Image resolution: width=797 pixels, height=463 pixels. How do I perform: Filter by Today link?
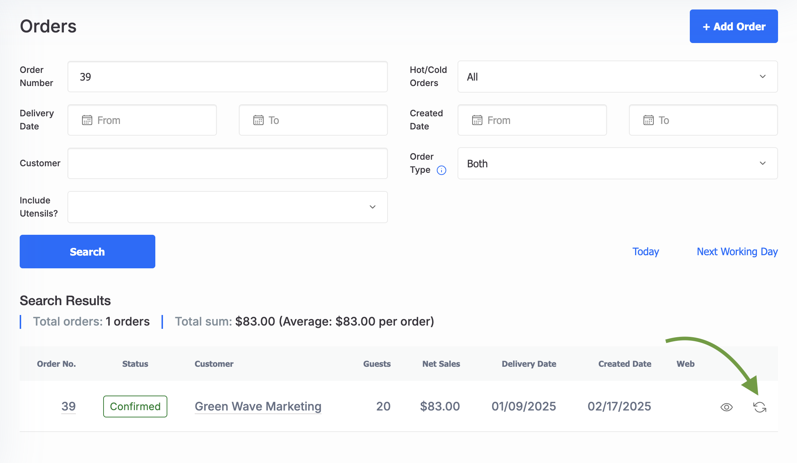[646, 252]
